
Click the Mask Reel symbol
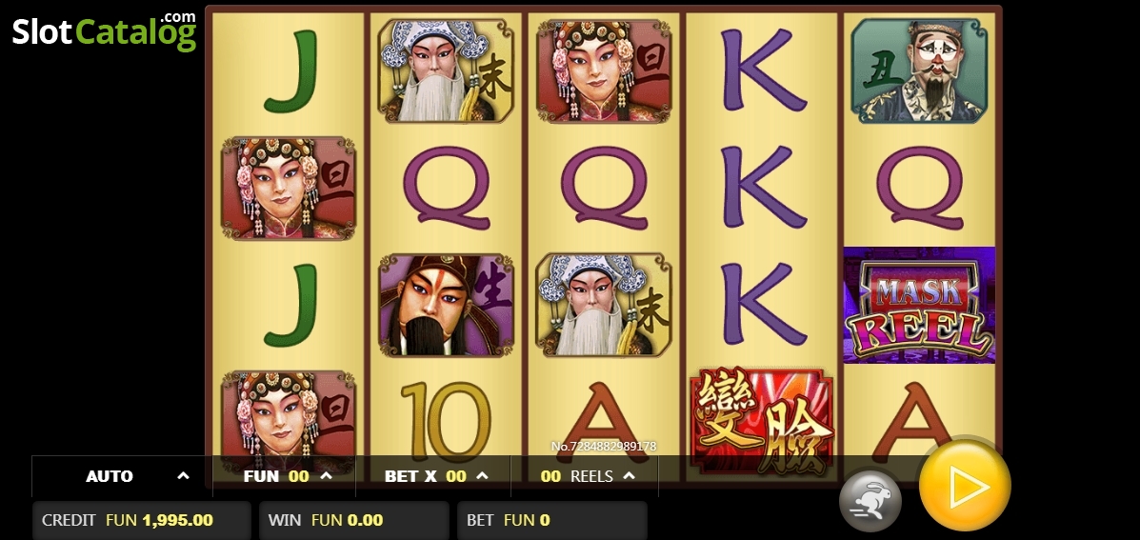point(919,306)
